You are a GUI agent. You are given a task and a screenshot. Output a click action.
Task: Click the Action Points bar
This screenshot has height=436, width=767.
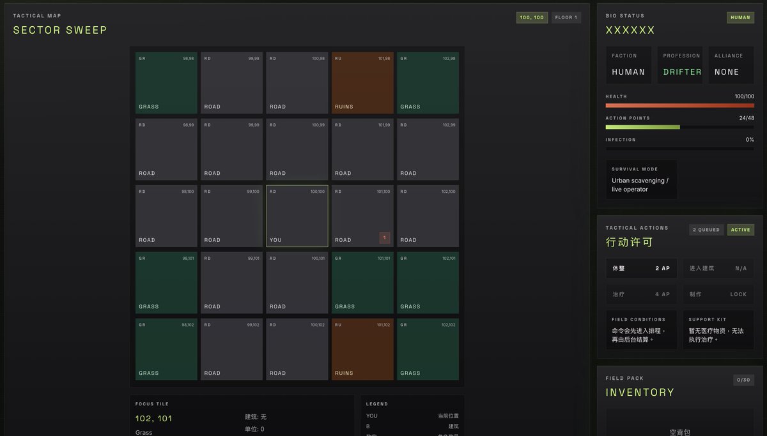pos(679,127)
